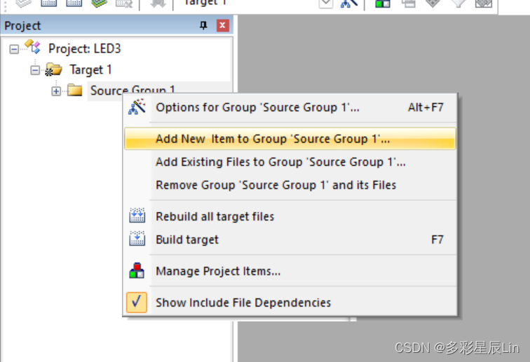Open Options for Group 'Source Group 1'
The height and width of the screenshot is (362, 530).
pyautogui.click(x=290, y=107)
